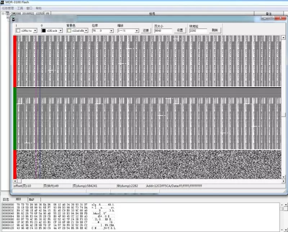288x232 pixels.
Task: Open the 帮助 menu
Action: point(39,8)
